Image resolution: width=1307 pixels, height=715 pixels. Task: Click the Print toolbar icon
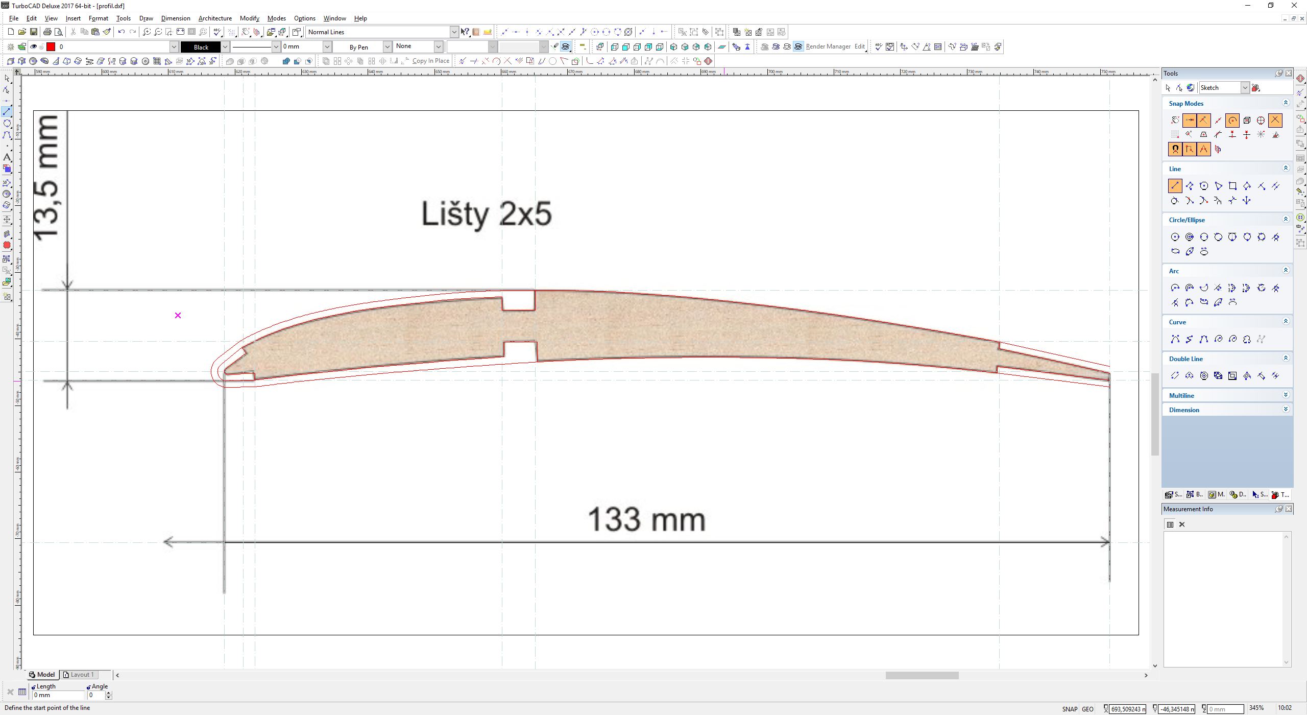pyautogui.click(x=47, y=32)
